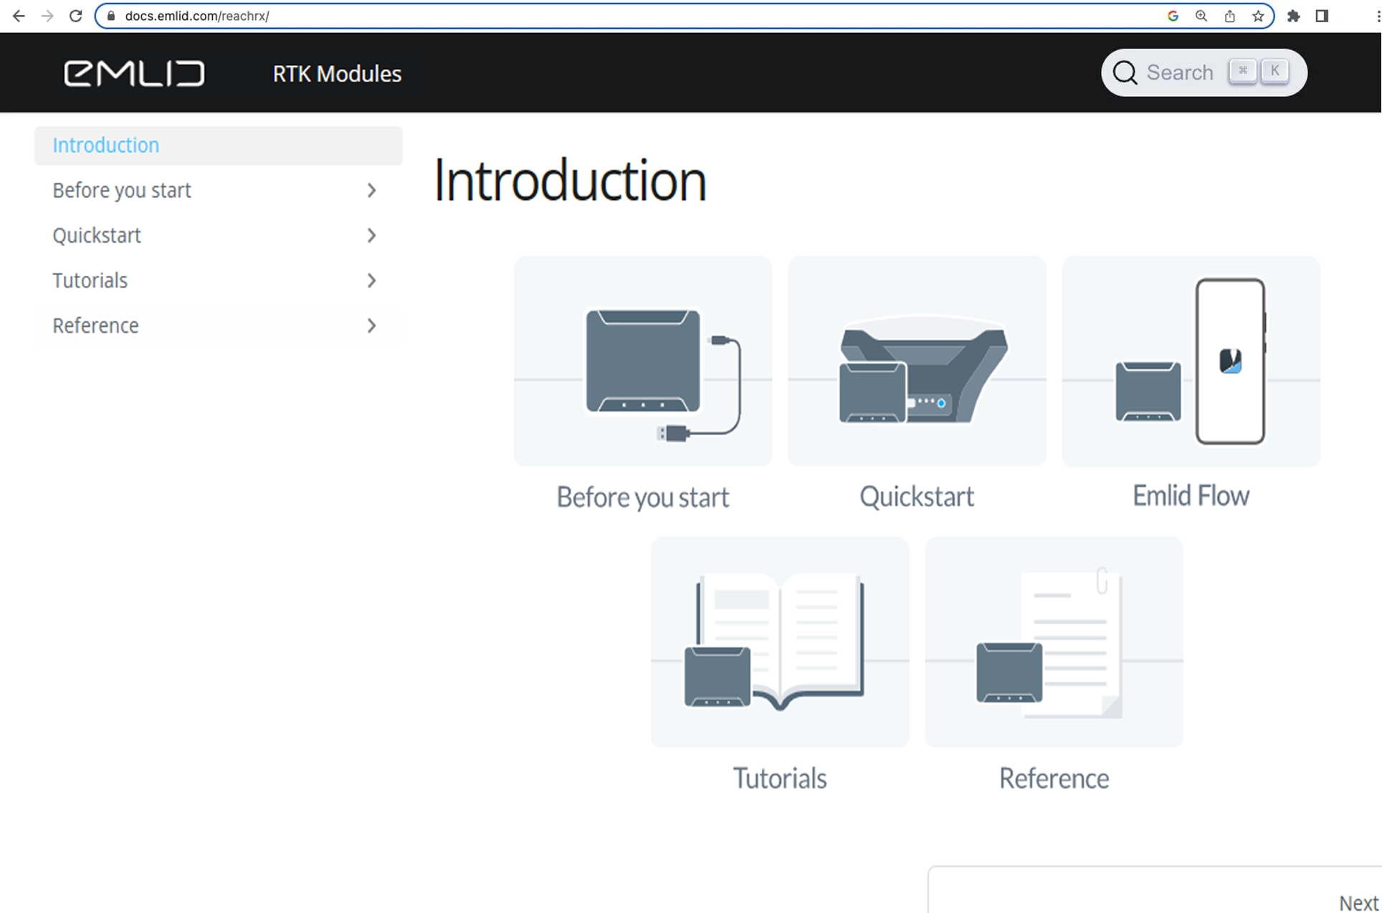1382x913 pixels.
Task: Expand the Reference sidebar chevron
Action: click(x=371, y=326)
